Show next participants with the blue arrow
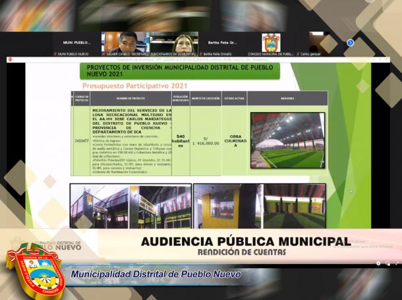This screenshot has height=300, width=402. tap(350, 43)
